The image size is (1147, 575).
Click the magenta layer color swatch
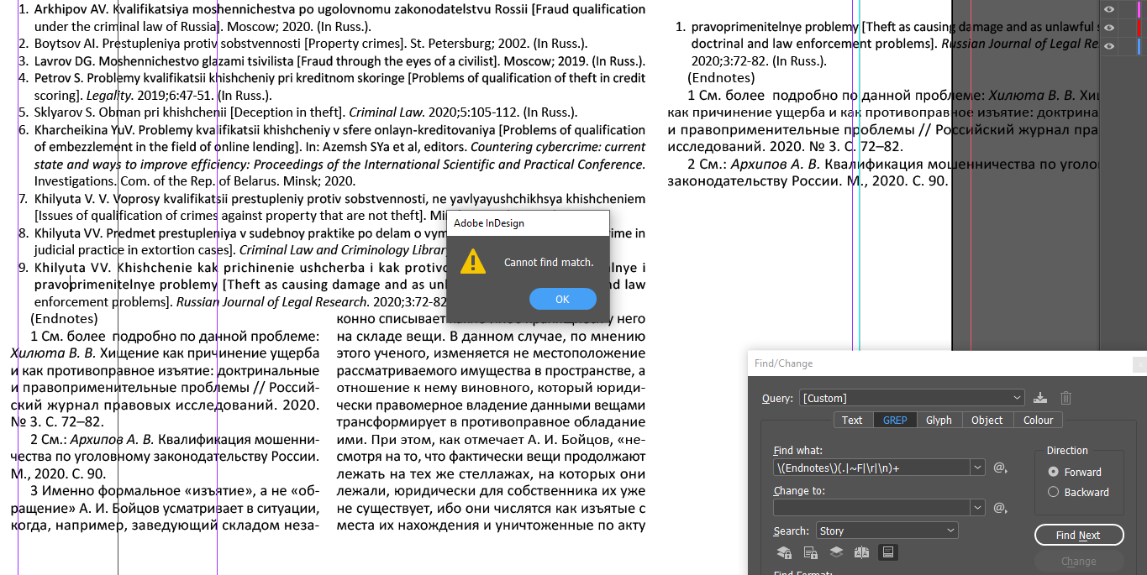(x=1139, y=9)
